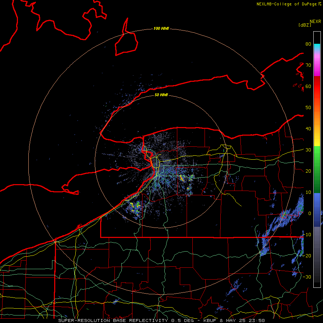Click the 50 NMI range ring label
The height and width of the screenshot is (323, 323).
click(x=161, y=95)
